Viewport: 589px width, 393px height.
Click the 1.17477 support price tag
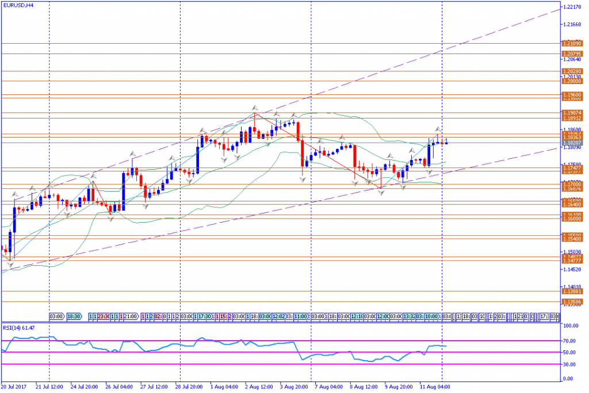(572, 167)
